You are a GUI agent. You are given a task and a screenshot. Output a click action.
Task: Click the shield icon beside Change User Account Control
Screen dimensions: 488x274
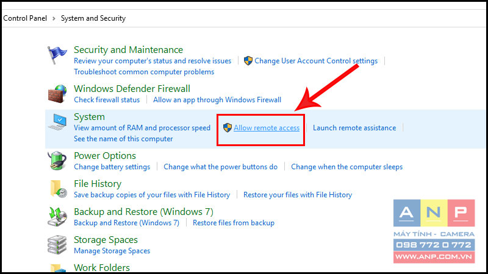pos(248,60)
